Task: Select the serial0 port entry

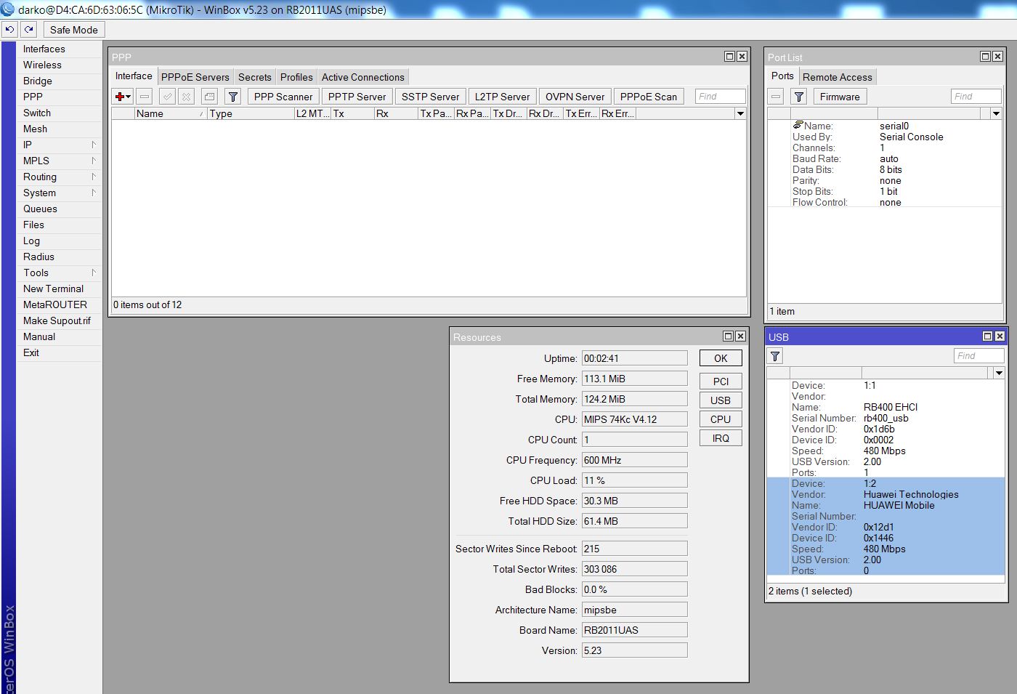Action: [885, 164]
